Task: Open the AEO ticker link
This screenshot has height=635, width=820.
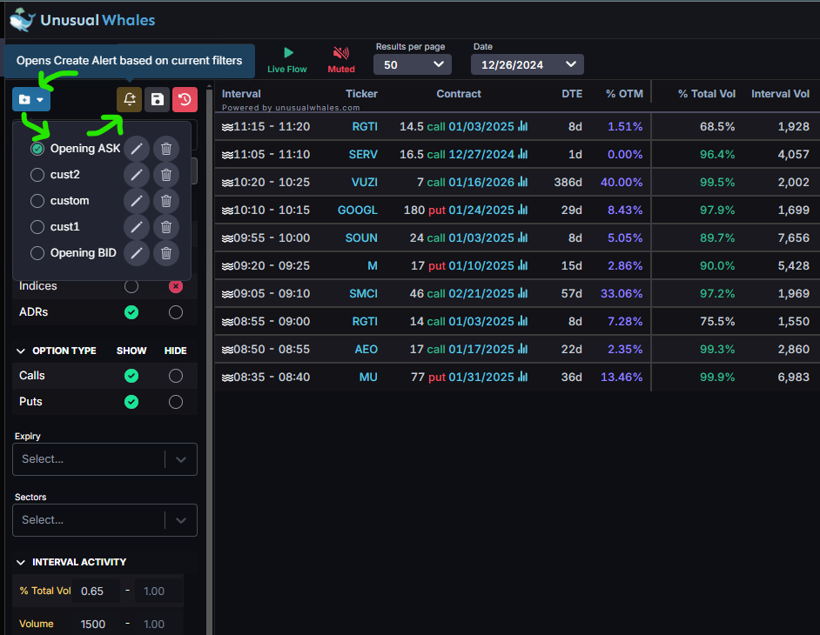Action: coord(366,349)
